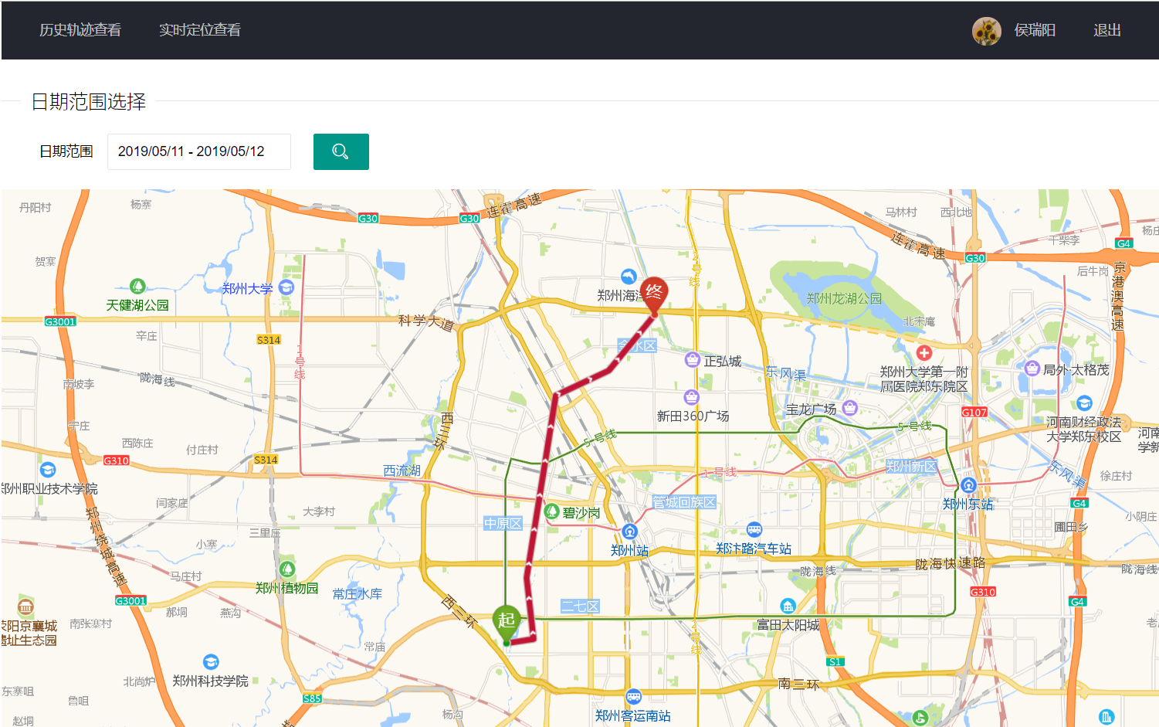Click the 郑州新区 district label
This screenshot has height=727, width=1159.
(x=912, y=466)
